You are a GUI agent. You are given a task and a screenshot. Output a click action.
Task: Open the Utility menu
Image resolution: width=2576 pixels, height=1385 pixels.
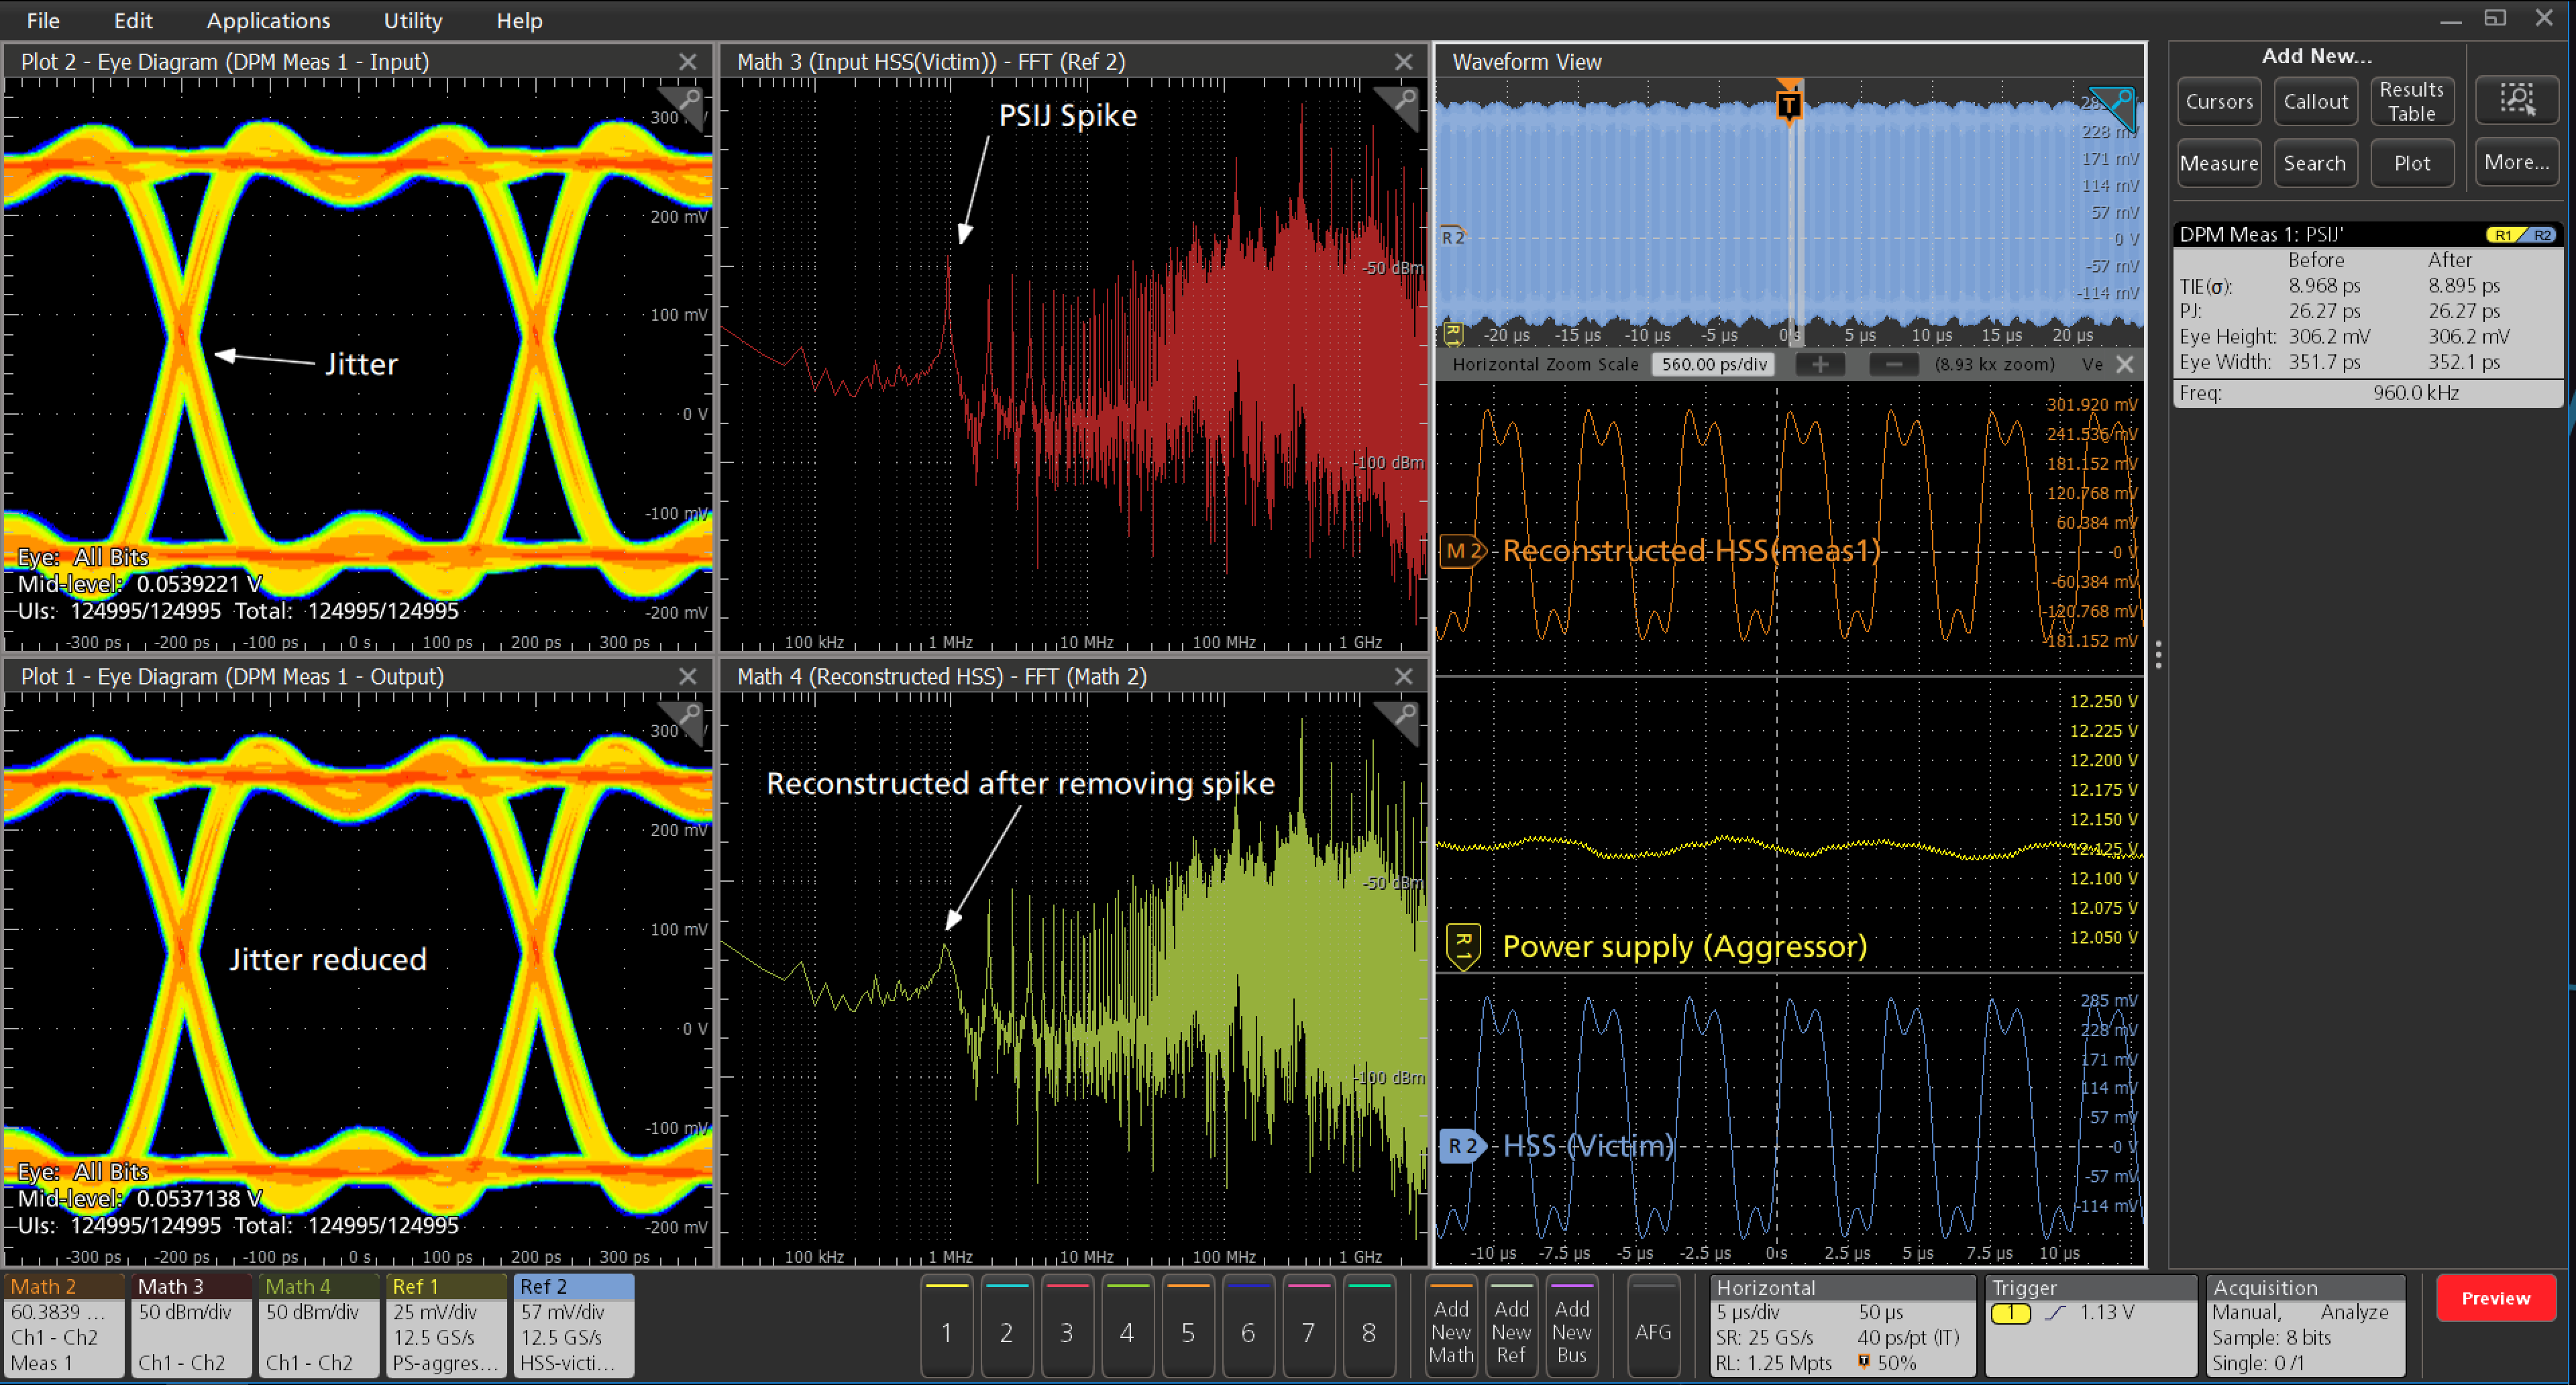tap(412, 20)
